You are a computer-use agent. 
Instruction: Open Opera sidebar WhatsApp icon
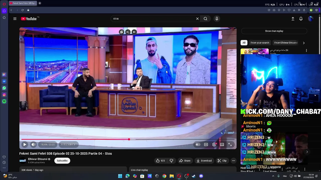point(4,88)
